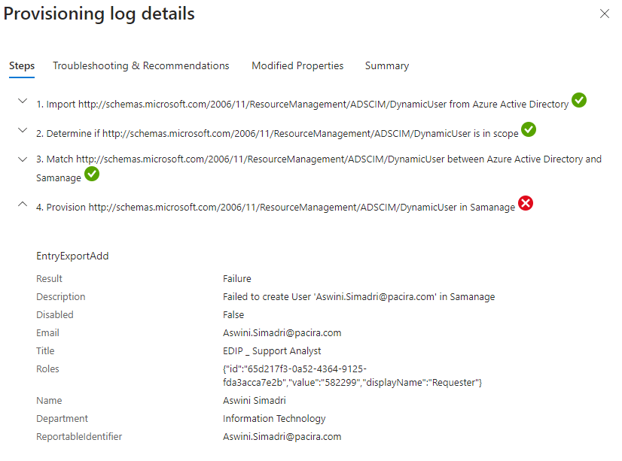Expand step 2 Determine scope chevron
The height and width of the screenshot is (461, 622).
point(23,131)
